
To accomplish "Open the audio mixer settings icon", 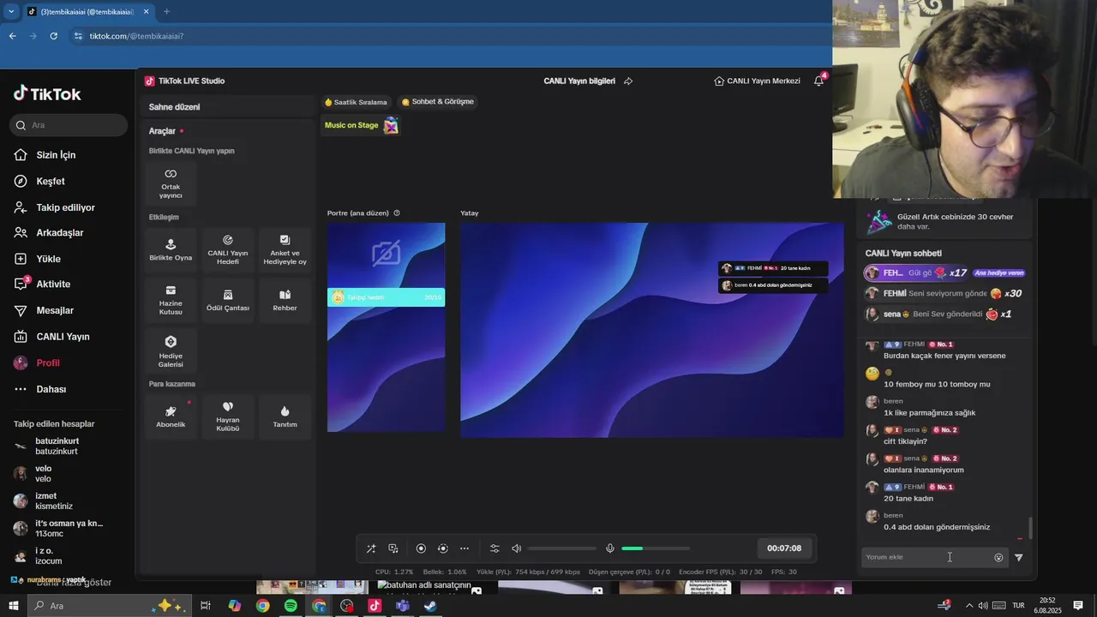I will (x=495, y=548).
